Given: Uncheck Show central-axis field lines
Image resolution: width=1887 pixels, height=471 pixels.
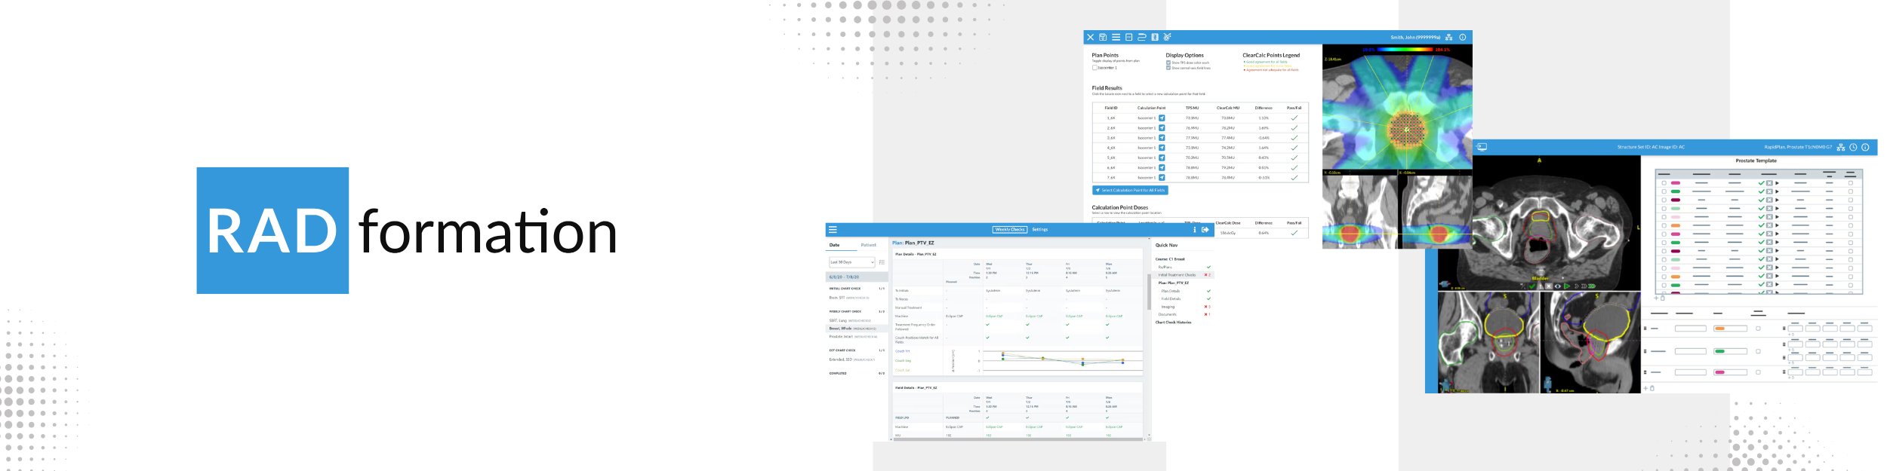Looking at the screenshot, I should point(1168,68).
